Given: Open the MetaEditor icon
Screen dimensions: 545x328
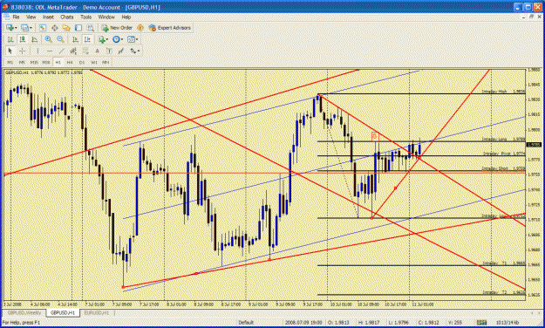Looking at the screenshot, I should tap(140, 28).
